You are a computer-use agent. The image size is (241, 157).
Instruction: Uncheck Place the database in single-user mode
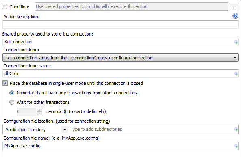(x=5, y=83)
